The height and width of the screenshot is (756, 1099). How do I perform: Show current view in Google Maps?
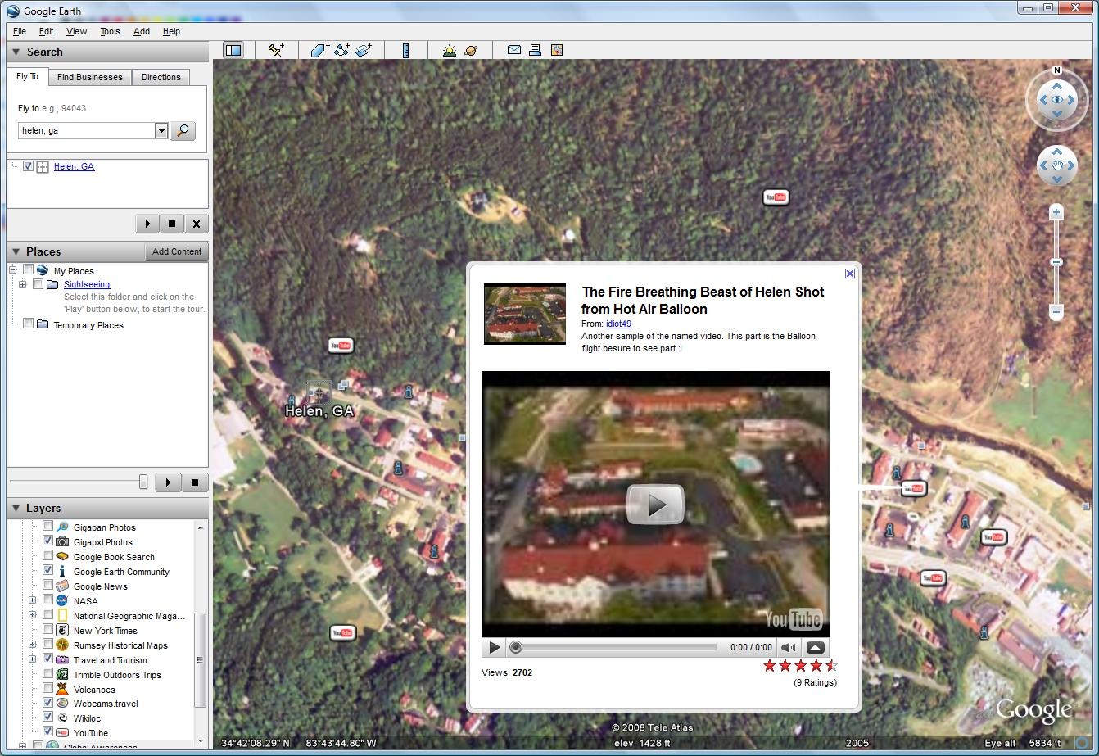pos(557,50)
